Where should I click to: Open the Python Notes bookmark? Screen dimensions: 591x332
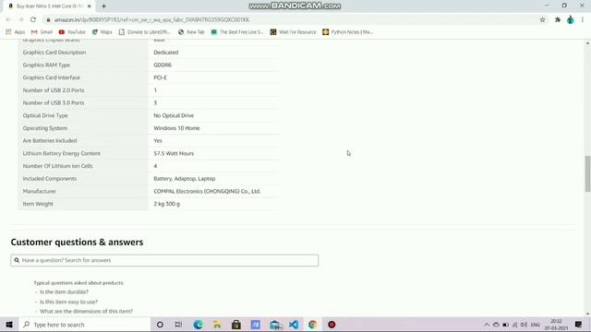tap(347, 32)
